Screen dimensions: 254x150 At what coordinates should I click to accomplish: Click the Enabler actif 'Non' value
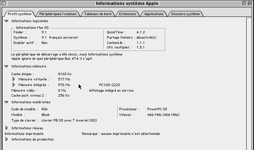point(44,43)
